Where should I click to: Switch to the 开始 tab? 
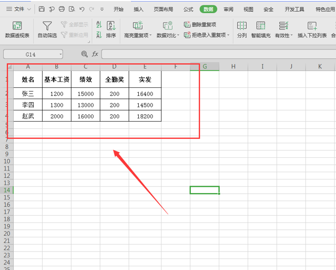pos(118,9)
